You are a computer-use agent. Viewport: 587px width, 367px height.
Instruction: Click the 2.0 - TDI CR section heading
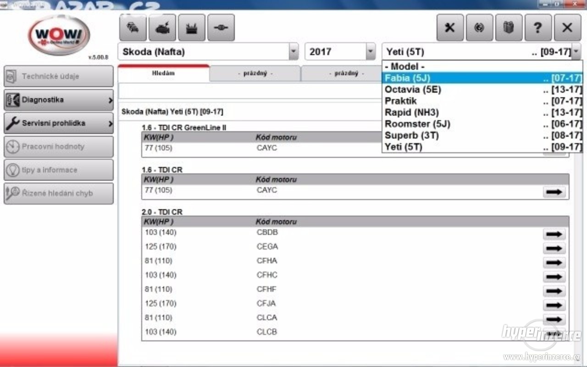pos(162,212)
